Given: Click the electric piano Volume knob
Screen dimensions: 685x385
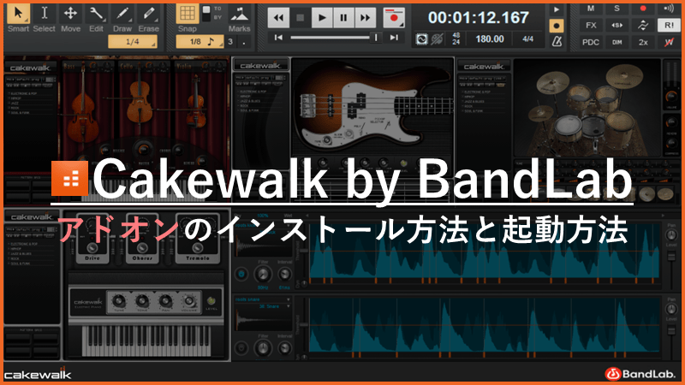Looking at the screenshot, I should click(x=188, y=301).
